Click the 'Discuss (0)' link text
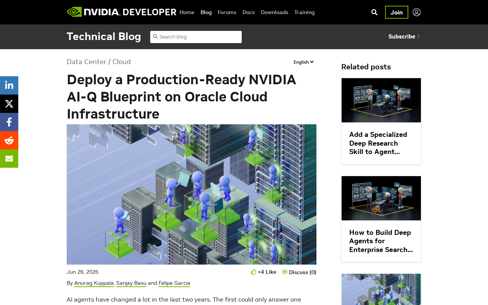Screen dimensions: 488x305 click(x=303, y=272)
